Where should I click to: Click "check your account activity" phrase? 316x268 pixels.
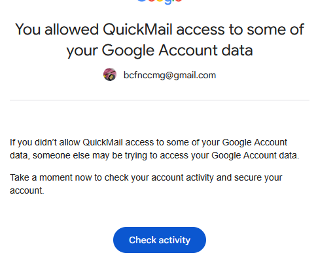pos(159,178)
